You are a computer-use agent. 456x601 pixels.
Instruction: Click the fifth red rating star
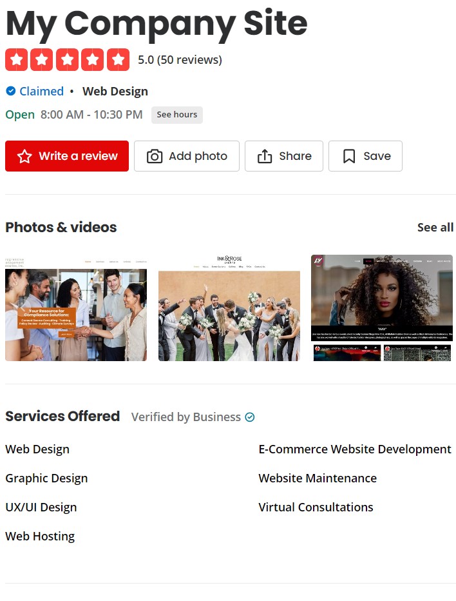[x=118, y=60]
